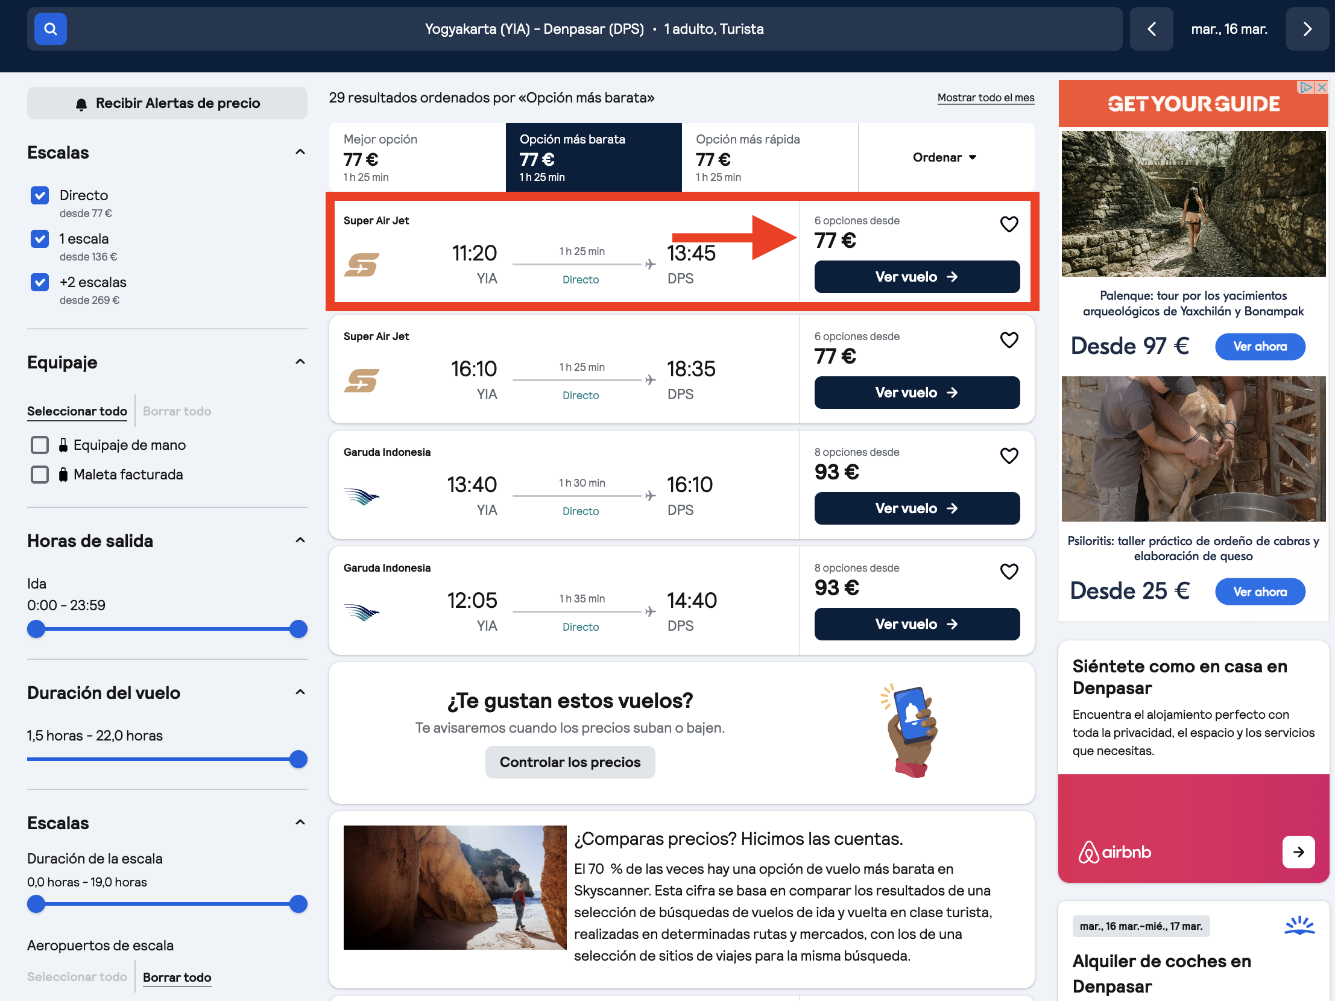Viewport: 1335px width, 1001px height.
Task: Open the AdChoices triangle icon
Action: (x=1306, y=87)
